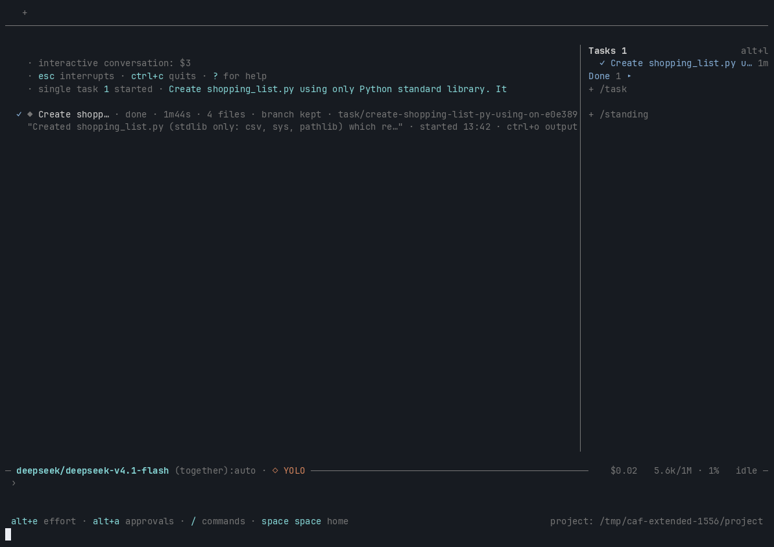Click the deepseek/deepseek-v4.1-flash model name
The width and height of the screenshot is (774, 547).
pyautogui.click(x=92, y=470)
